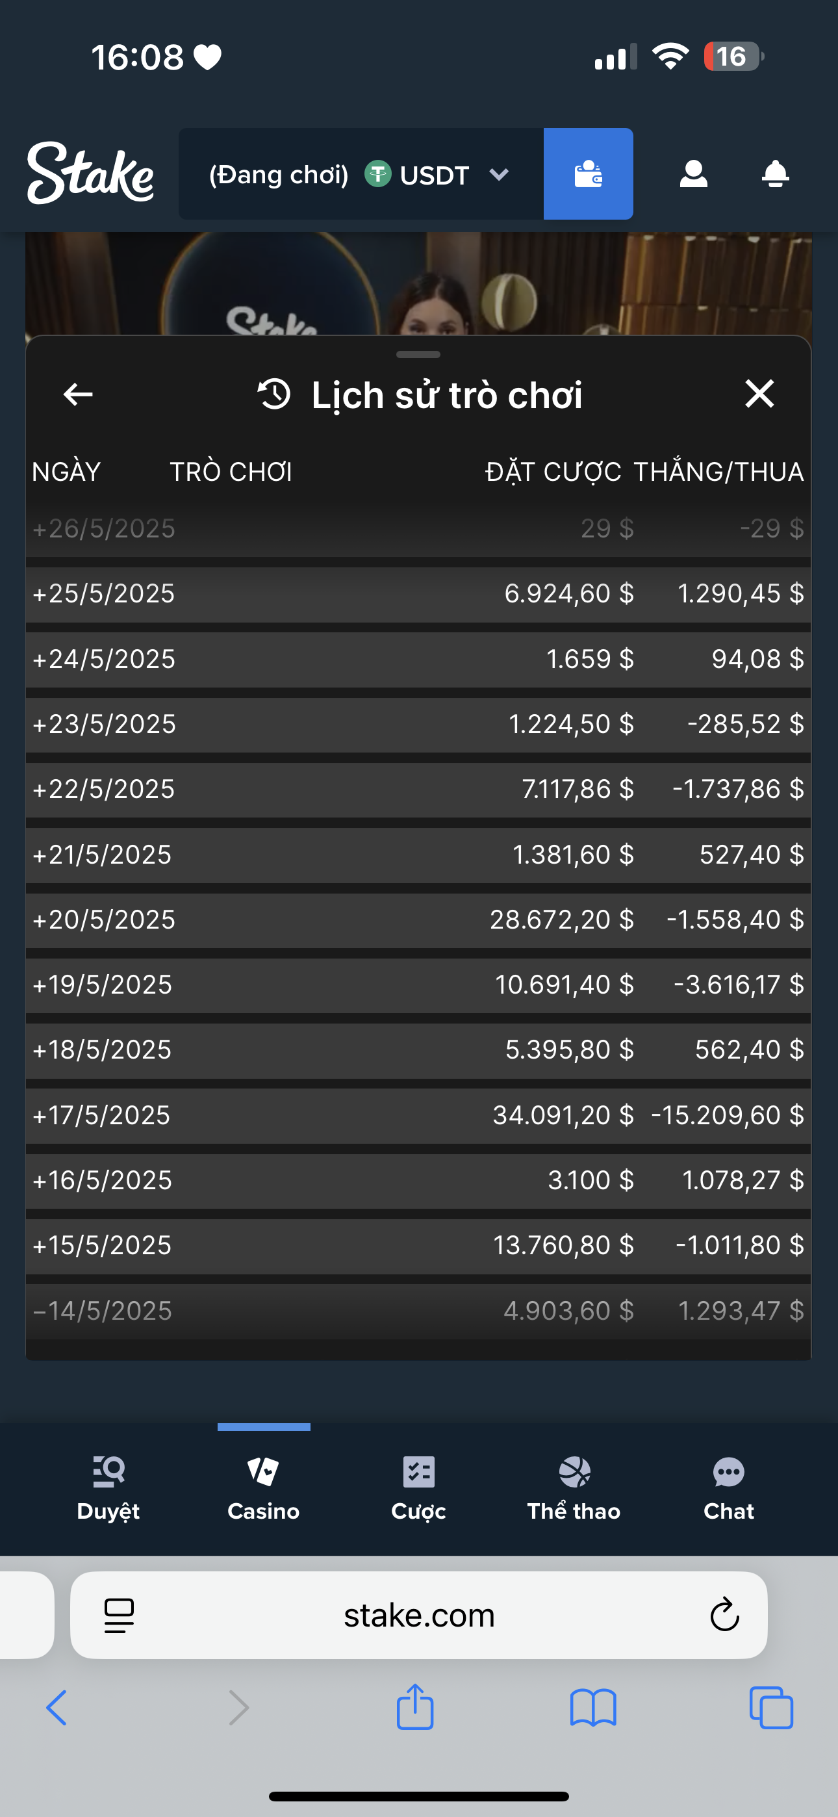Expand the 25/5/2025 history row

(103, 594)
